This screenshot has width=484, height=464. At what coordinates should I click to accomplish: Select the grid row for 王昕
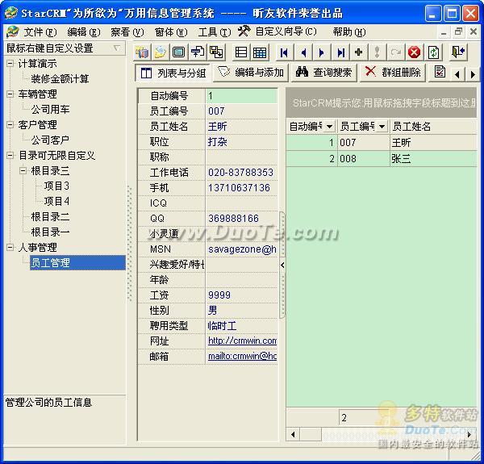tap(382, 142)
